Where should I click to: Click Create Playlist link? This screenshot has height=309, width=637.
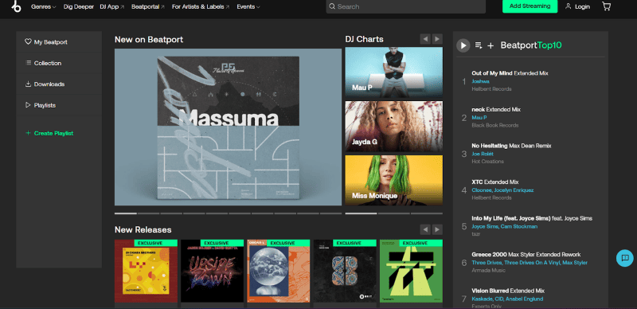[53, 133]
